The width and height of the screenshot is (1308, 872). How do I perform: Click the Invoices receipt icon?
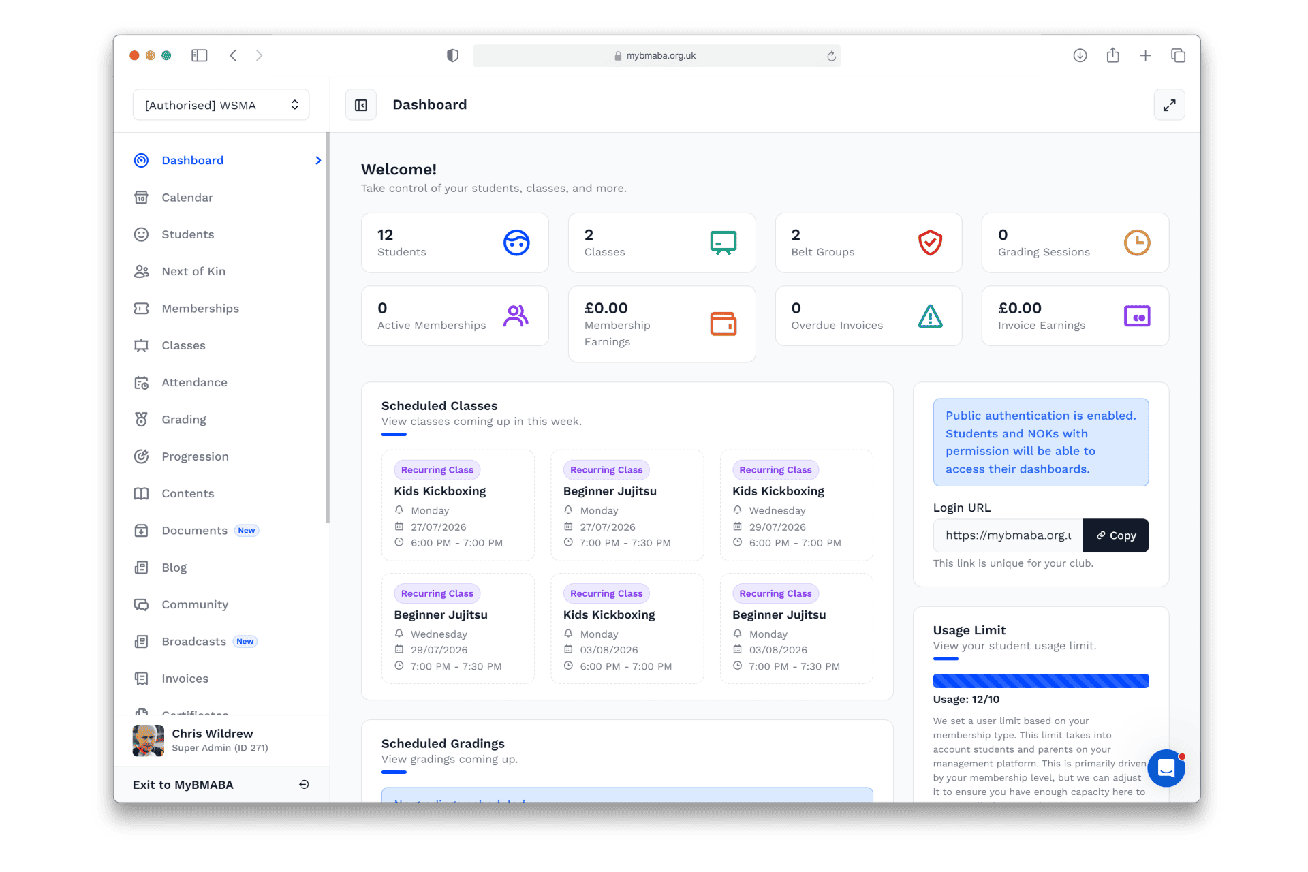click(141, 679)
